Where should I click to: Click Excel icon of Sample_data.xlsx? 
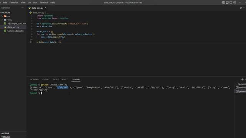5,31
